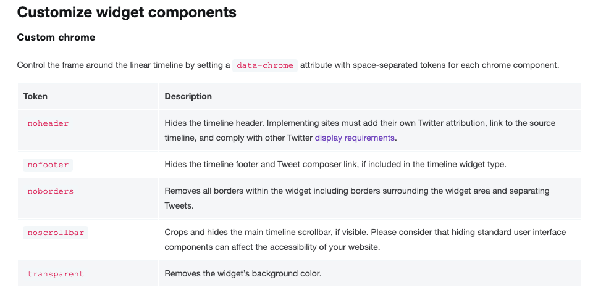Screen dimensions: 606x298
Task: Click the Description column header
Action: point(188,96)
